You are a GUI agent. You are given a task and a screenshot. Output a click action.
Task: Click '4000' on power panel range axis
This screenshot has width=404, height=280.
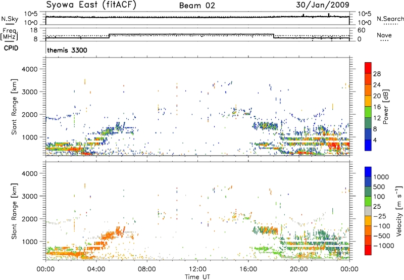point(30,69)
